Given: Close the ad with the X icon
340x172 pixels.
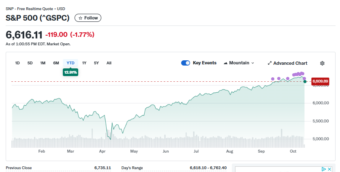Looking at the screenshot, I should (329, 169).
